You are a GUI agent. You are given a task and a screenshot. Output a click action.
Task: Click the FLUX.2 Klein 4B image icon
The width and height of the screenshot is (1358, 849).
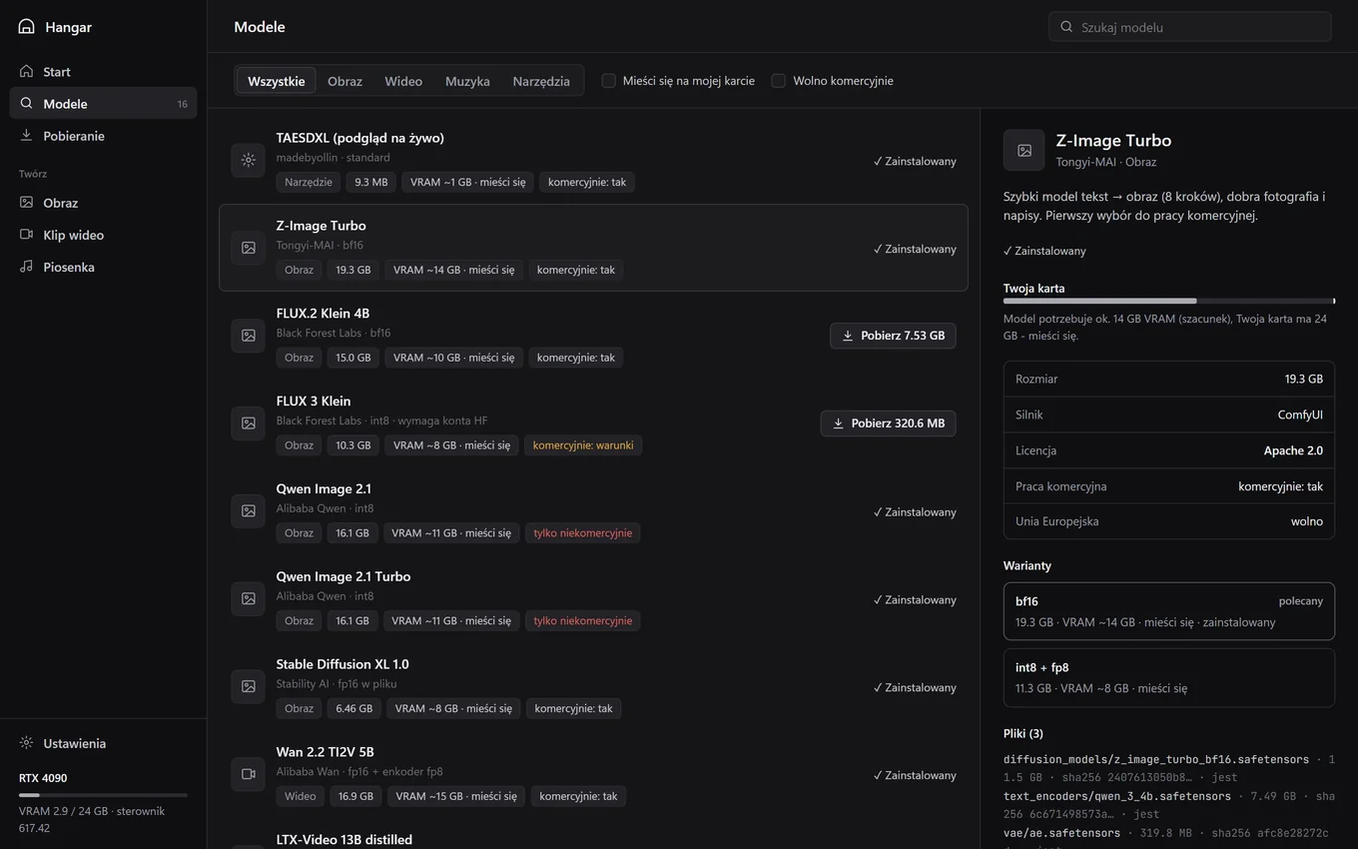click(249, 336)
